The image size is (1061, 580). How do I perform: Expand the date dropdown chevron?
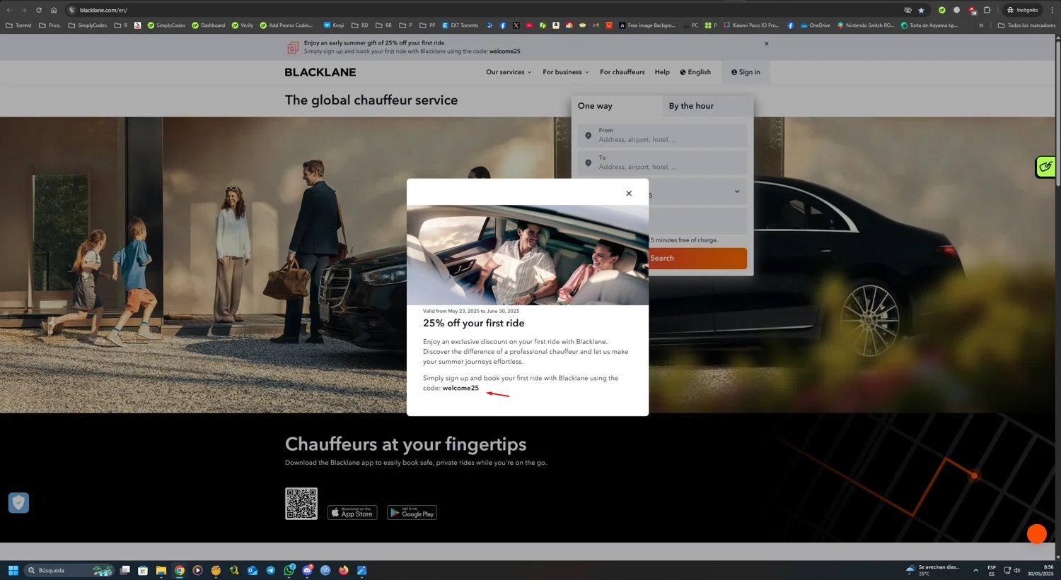click(x=736, y=191)
